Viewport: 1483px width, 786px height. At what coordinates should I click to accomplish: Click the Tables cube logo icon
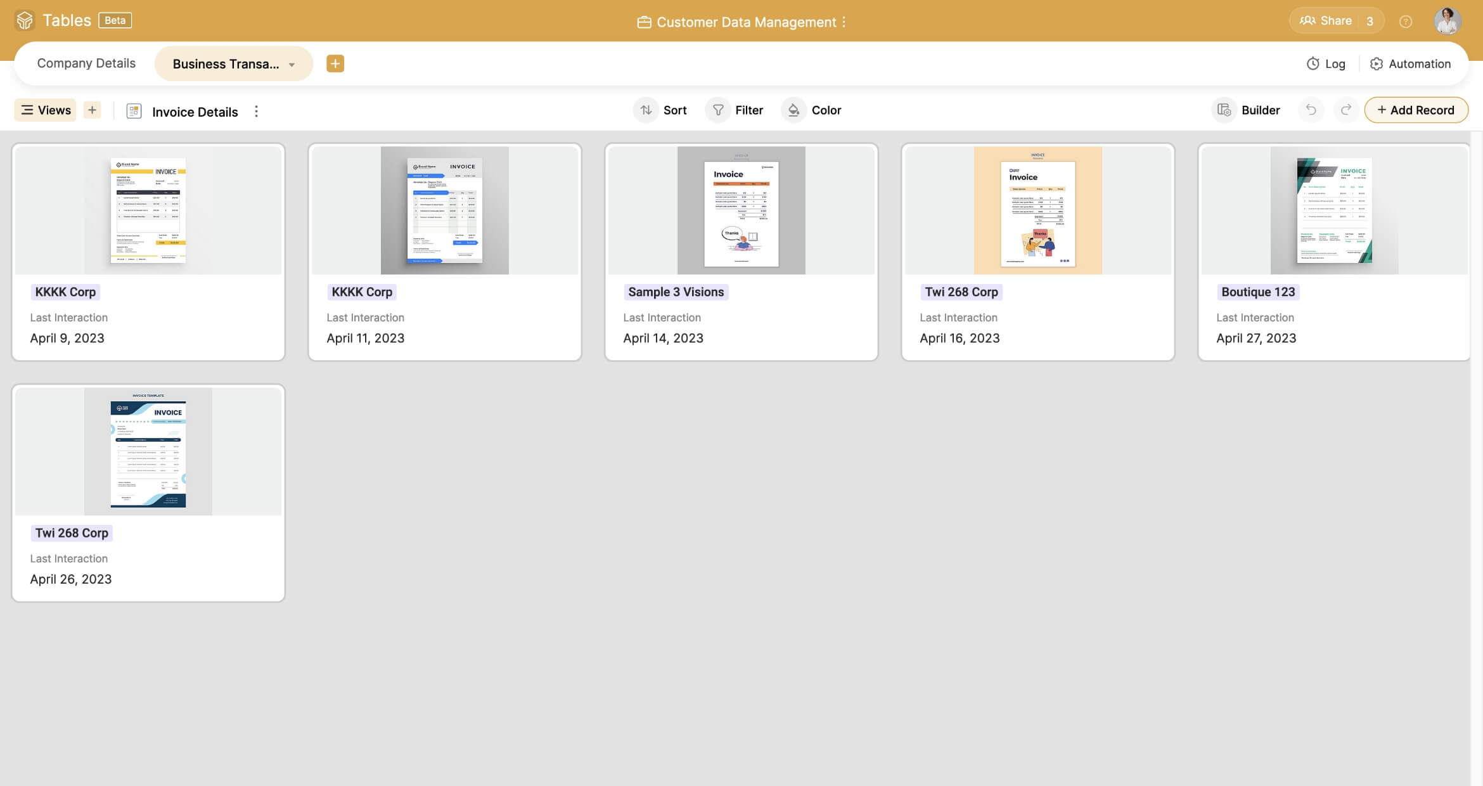[x=25, y=20]
